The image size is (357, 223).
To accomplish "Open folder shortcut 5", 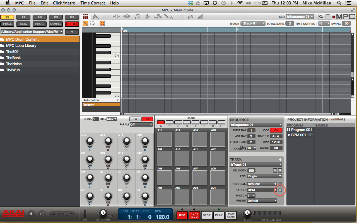I will [x=72, y=17].
